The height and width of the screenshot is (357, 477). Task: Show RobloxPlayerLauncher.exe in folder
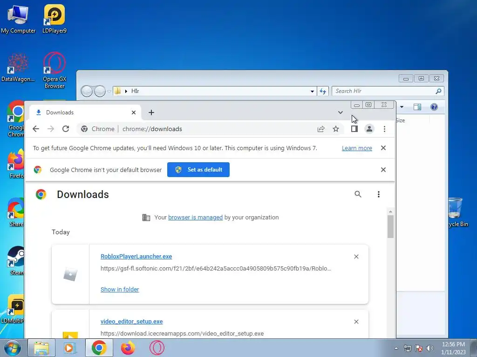tap(120, 289)
